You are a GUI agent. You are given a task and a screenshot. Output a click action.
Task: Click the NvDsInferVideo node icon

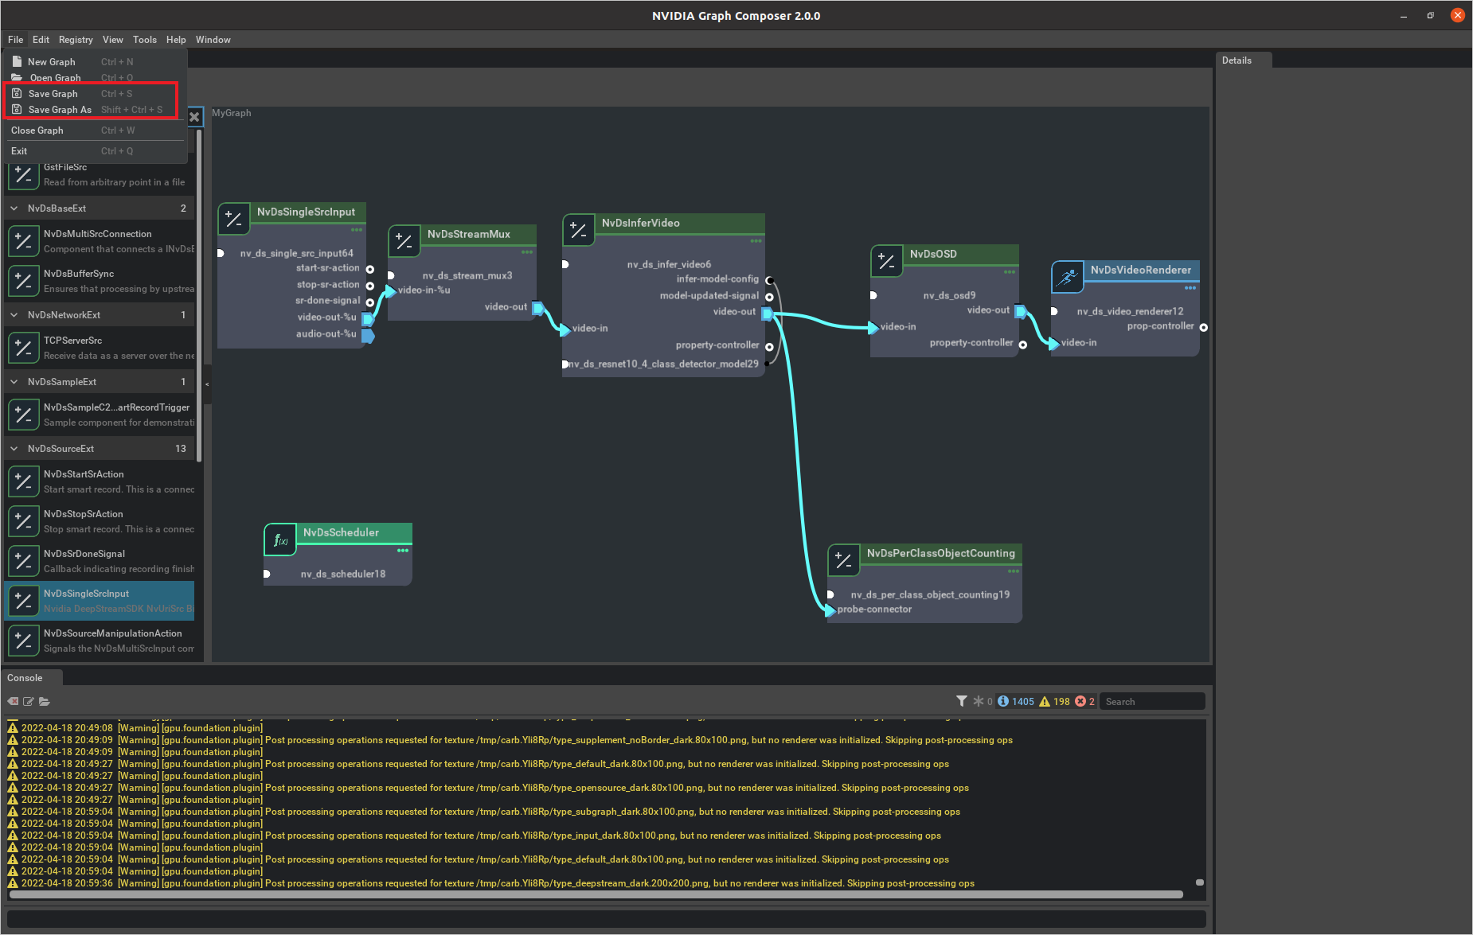(x=578, y=230)
